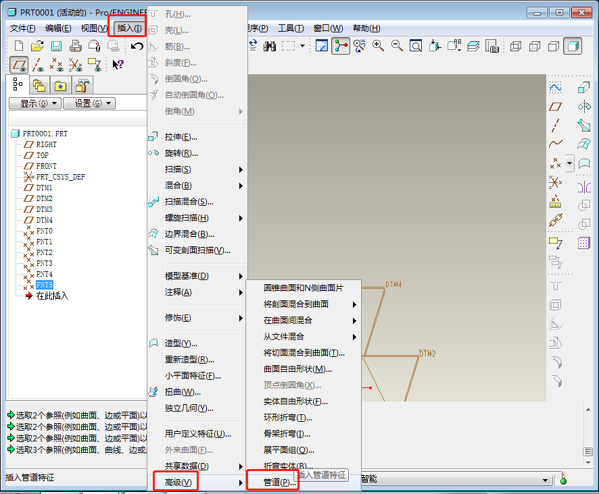The image size is (599, 494).
Task: Choose 曲面自由形状(M)... entry
Action: (x=304, y=369)
